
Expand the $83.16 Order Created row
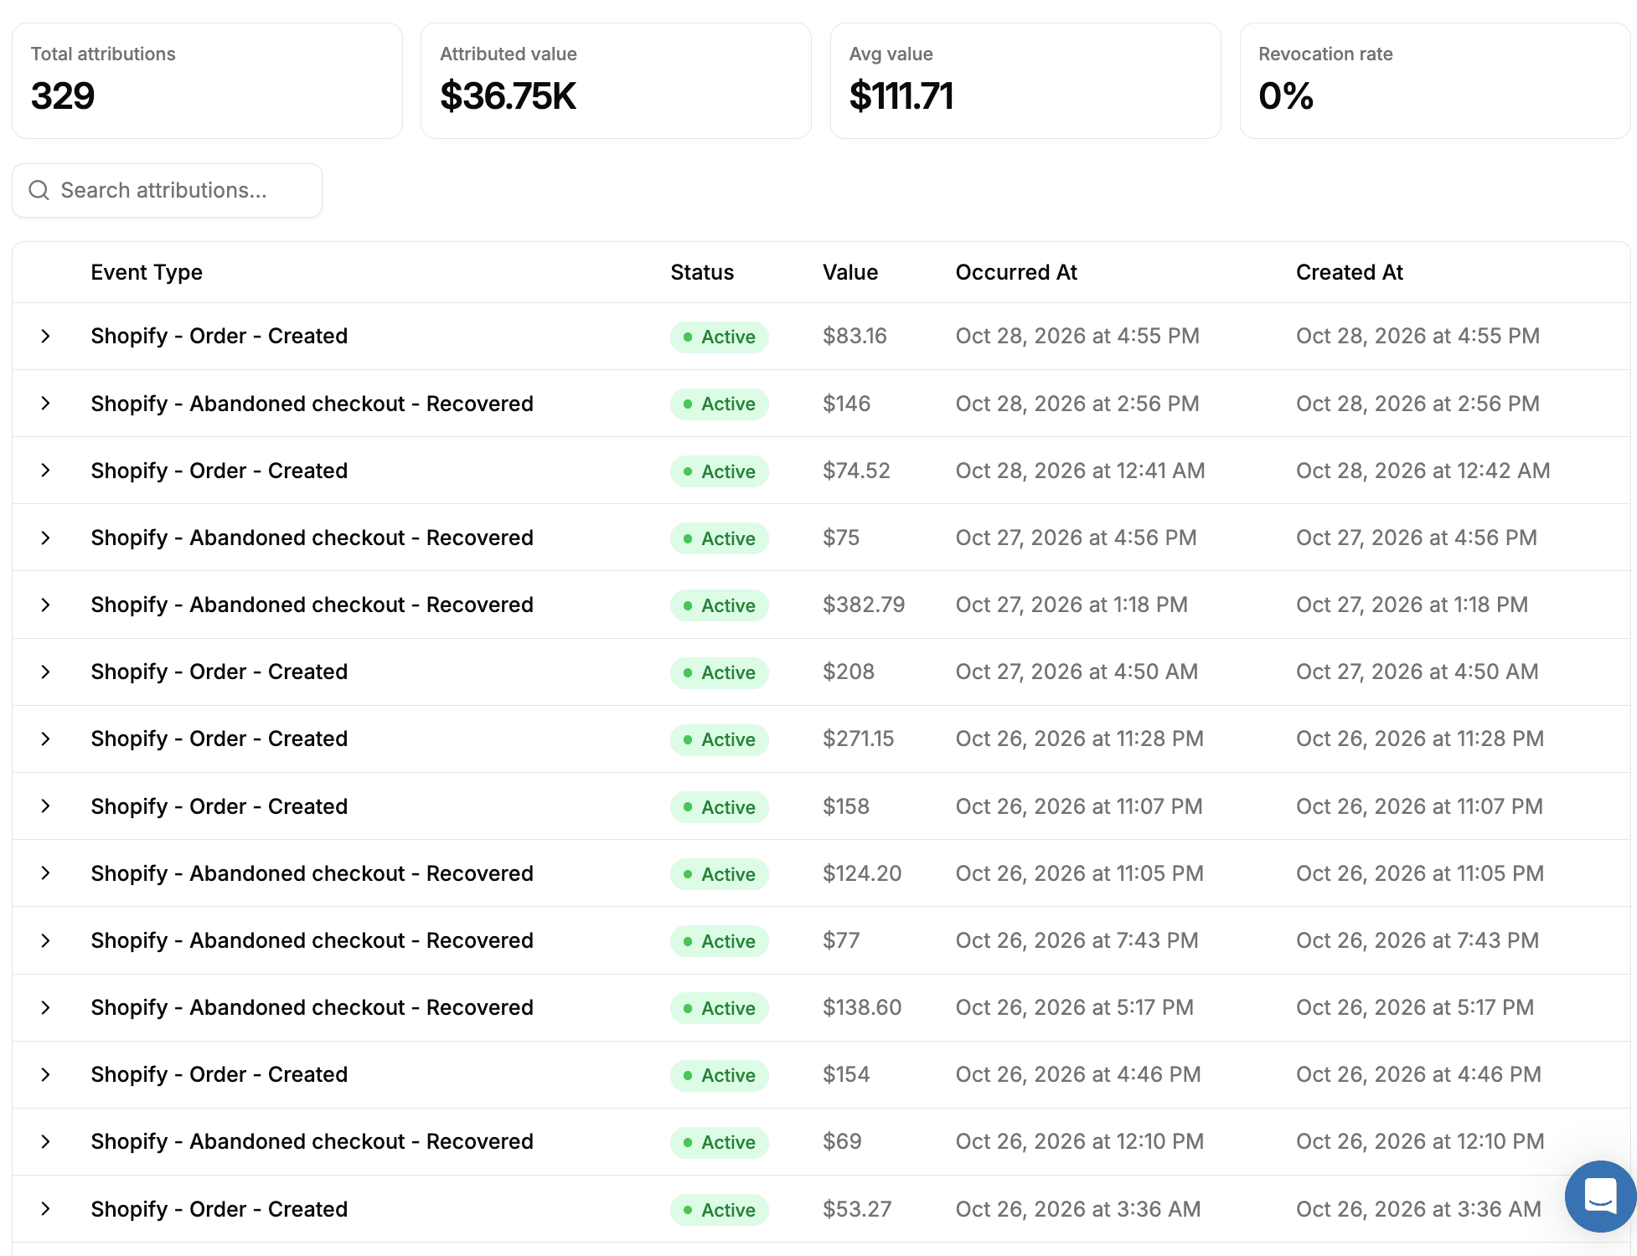pos(46,336)
